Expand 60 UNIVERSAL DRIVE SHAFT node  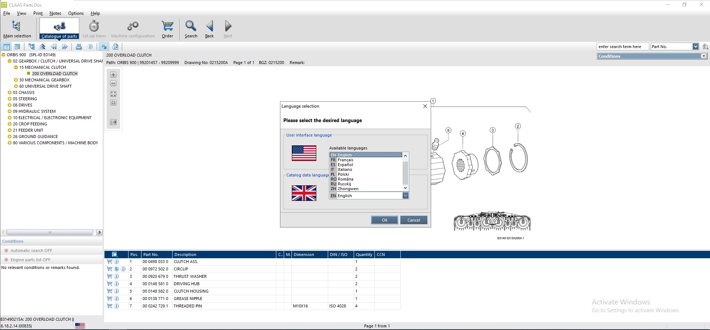tap(16, 86)
